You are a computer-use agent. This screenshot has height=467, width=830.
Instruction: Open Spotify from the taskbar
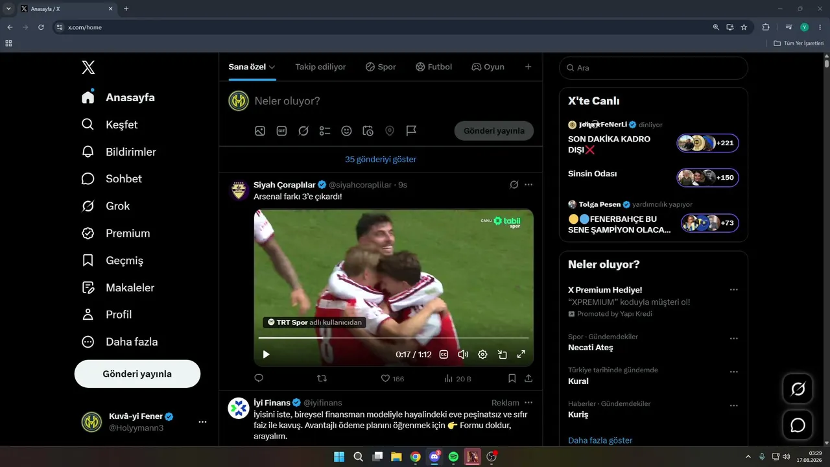(x=453, y=457)
